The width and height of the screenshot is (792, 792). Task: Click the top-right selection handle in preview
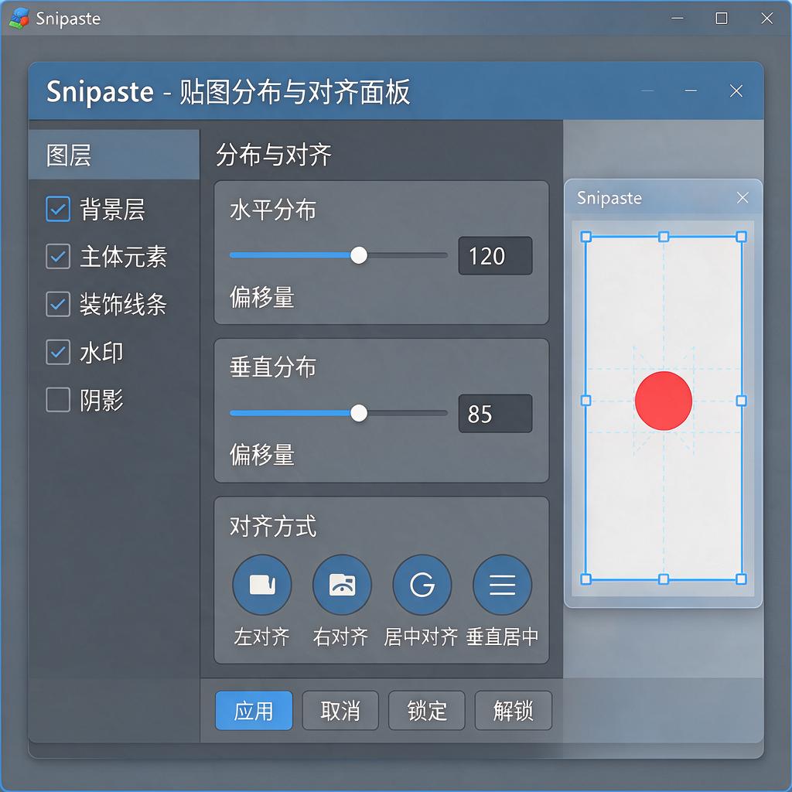click(741, 237)
